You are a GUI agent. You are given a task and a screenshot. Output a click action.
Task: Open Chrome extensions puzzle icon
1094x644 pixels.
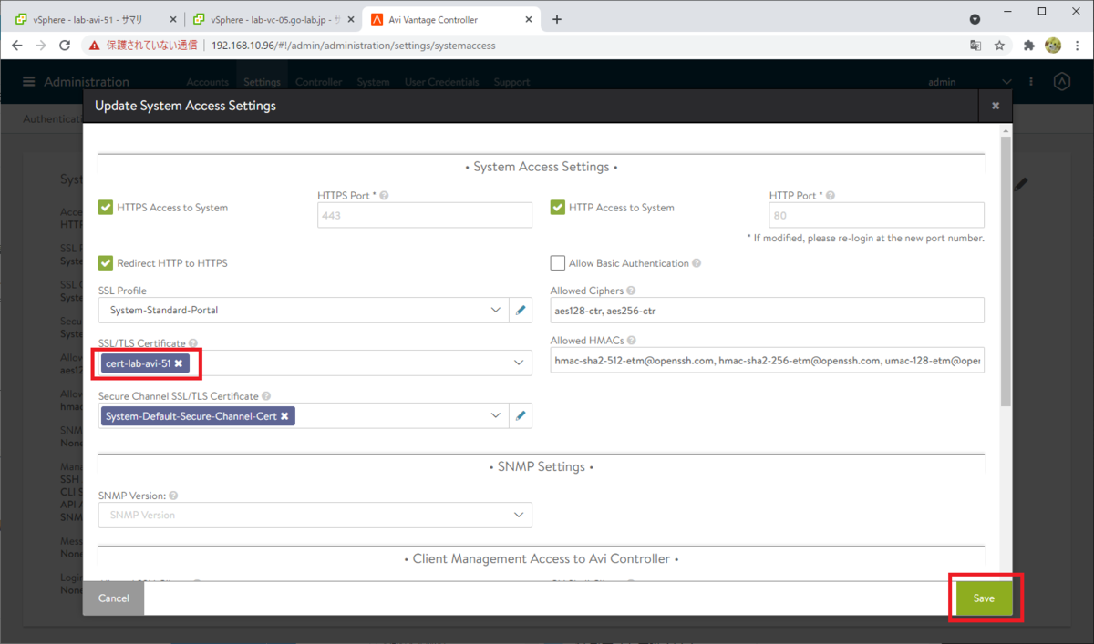(x=1029, y=45)
